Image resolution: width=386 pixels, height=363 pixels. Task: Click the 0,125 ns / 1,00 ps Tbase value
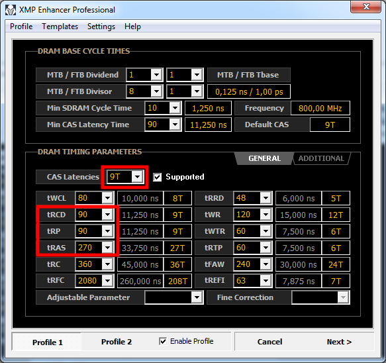point(249,92)
